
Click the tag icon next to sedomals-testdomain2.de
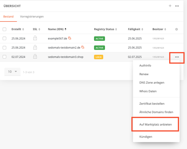83,47
